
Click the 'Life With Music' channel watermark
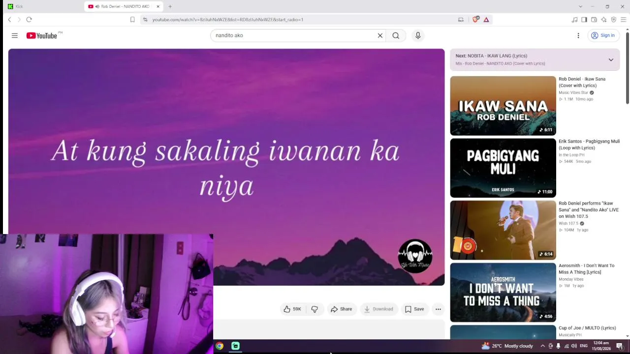click(x=415, y=256)
